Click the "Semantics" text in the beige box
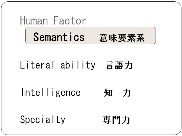The height and width of the screenshot is (136, 182). pyautogui.click(x=59, y=37)
